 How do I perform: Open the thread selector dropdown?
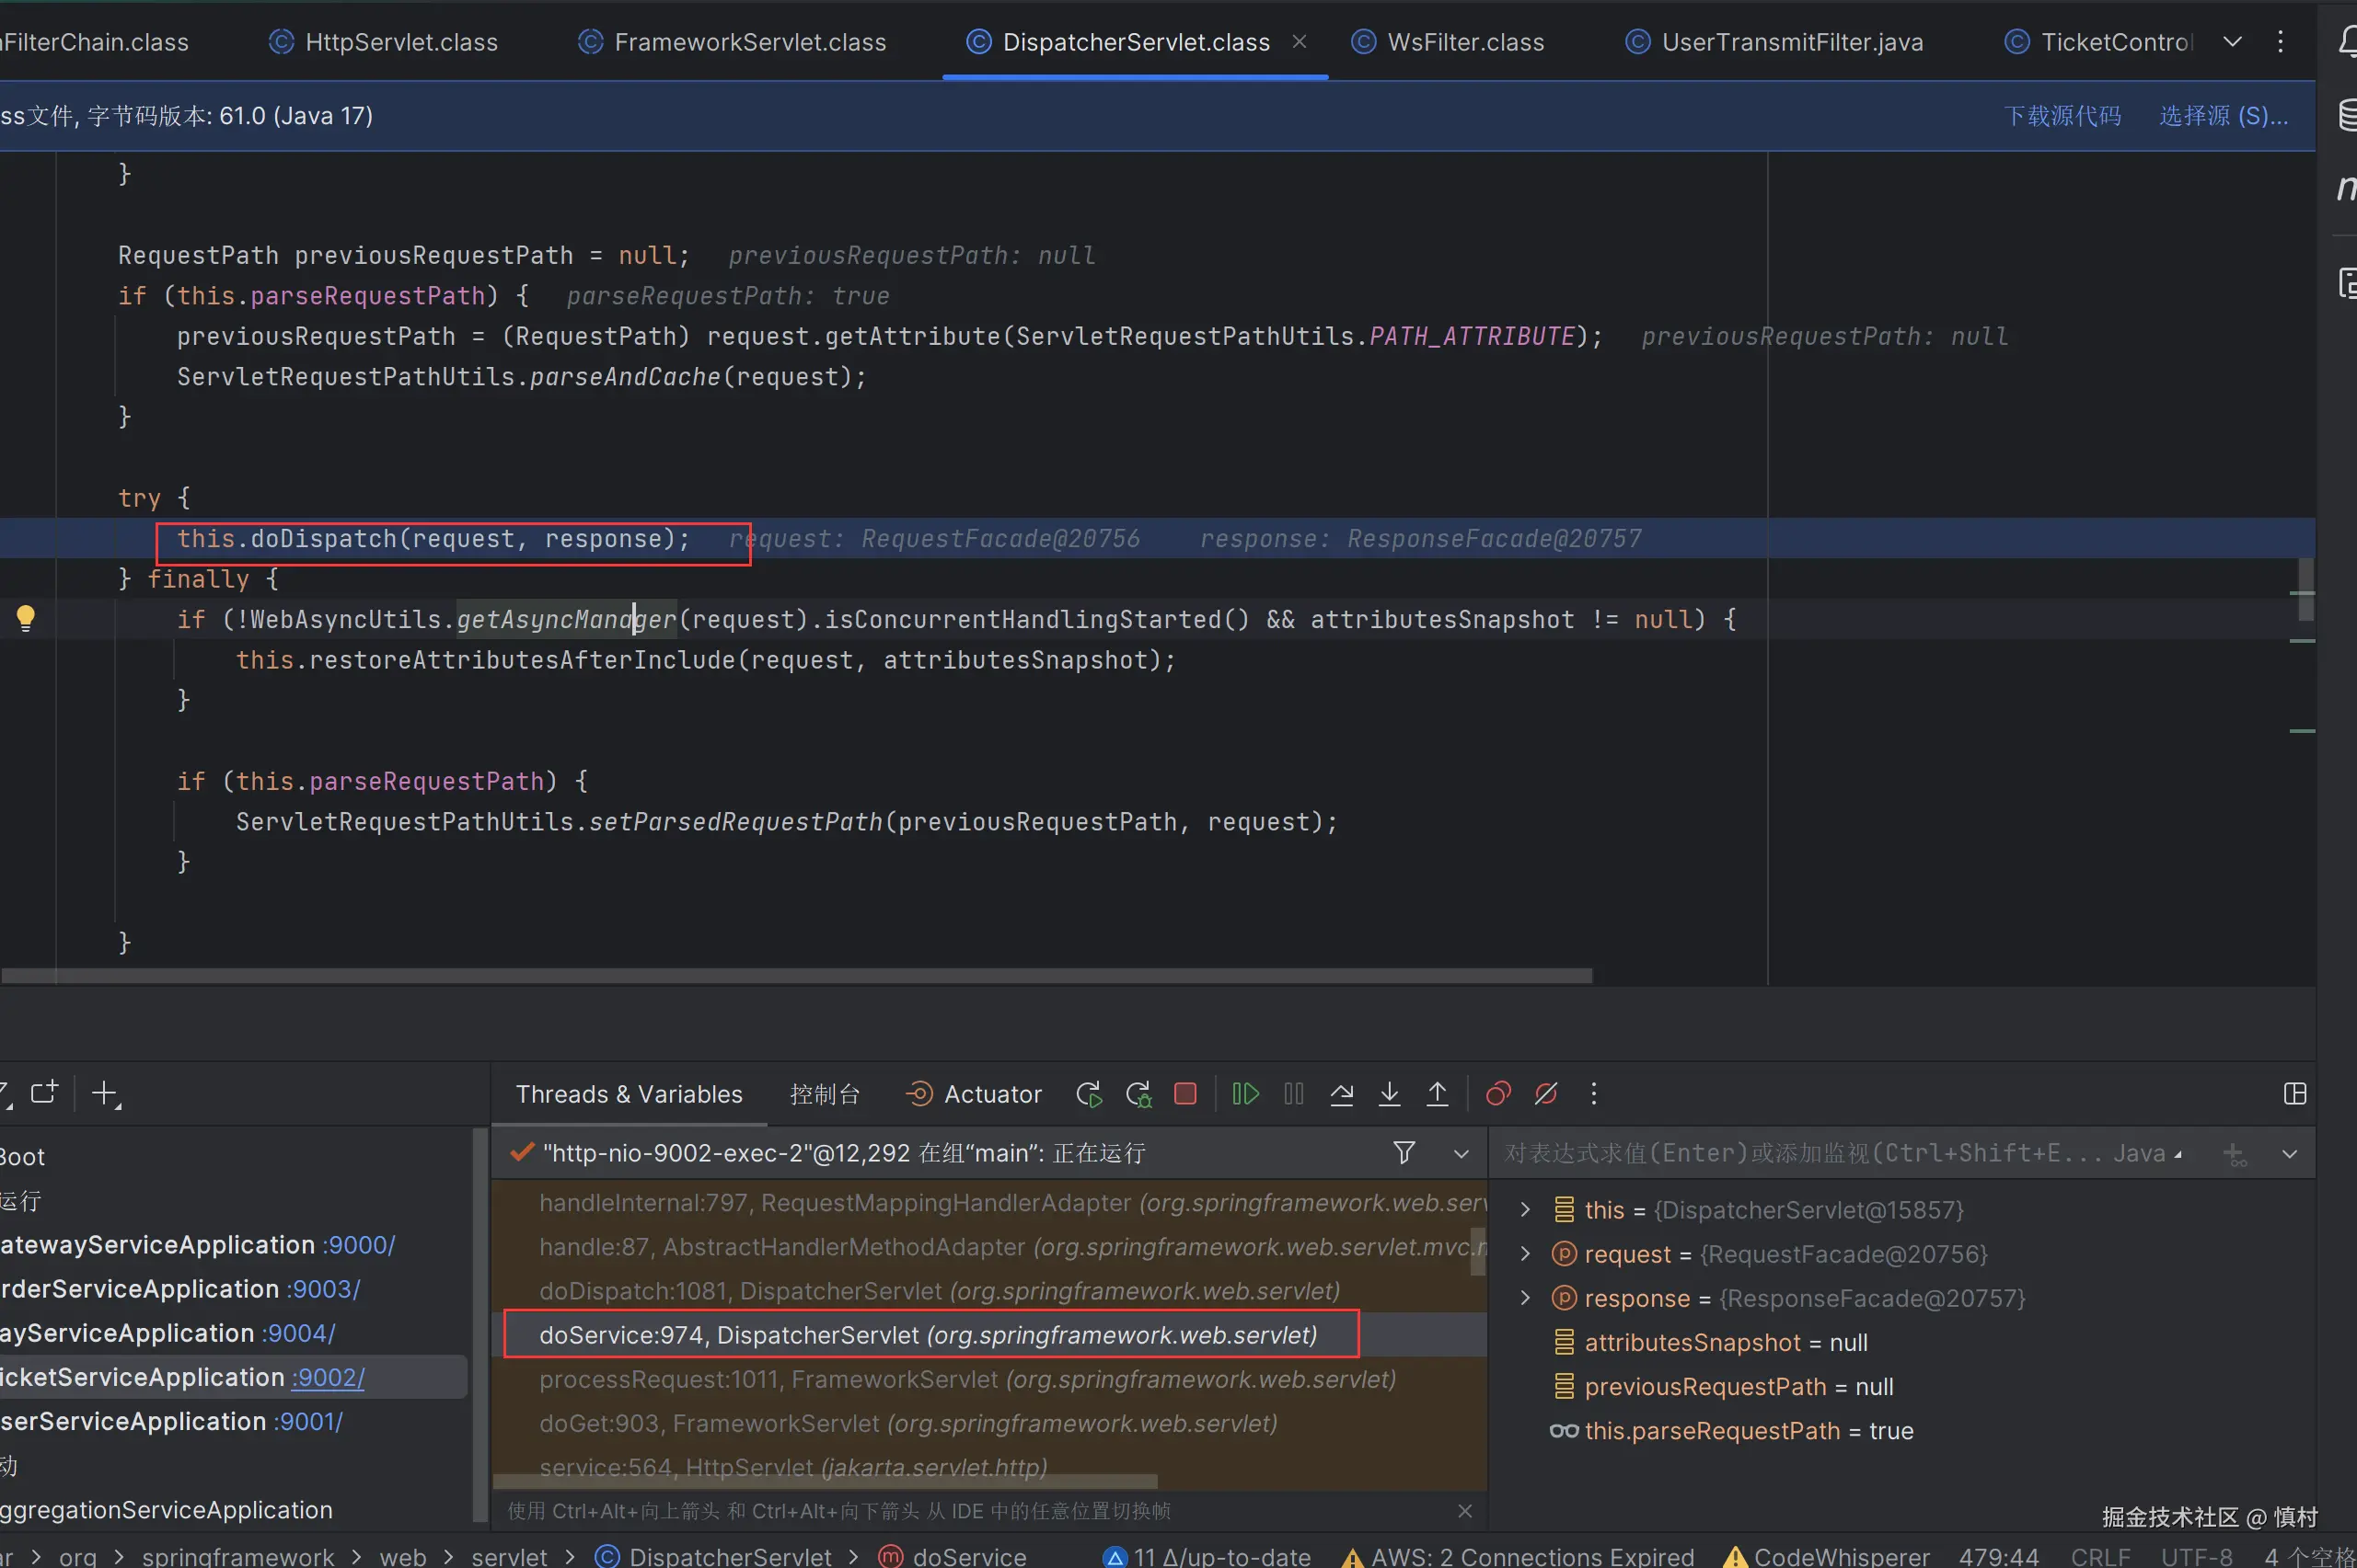click(1461, 1154)
